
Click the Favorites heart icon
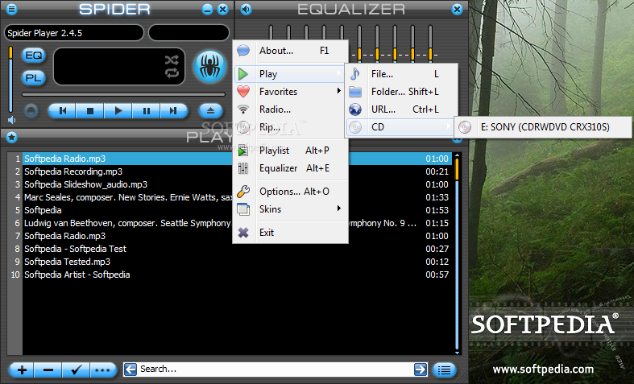coord(243,92)
